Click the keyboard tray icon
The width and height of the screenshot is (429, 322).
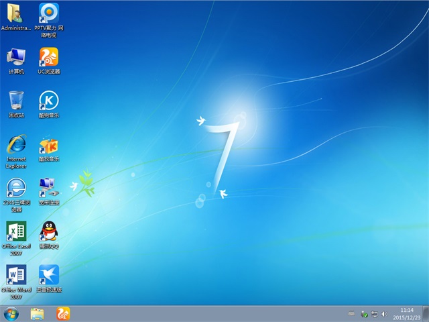pos(351,314)
